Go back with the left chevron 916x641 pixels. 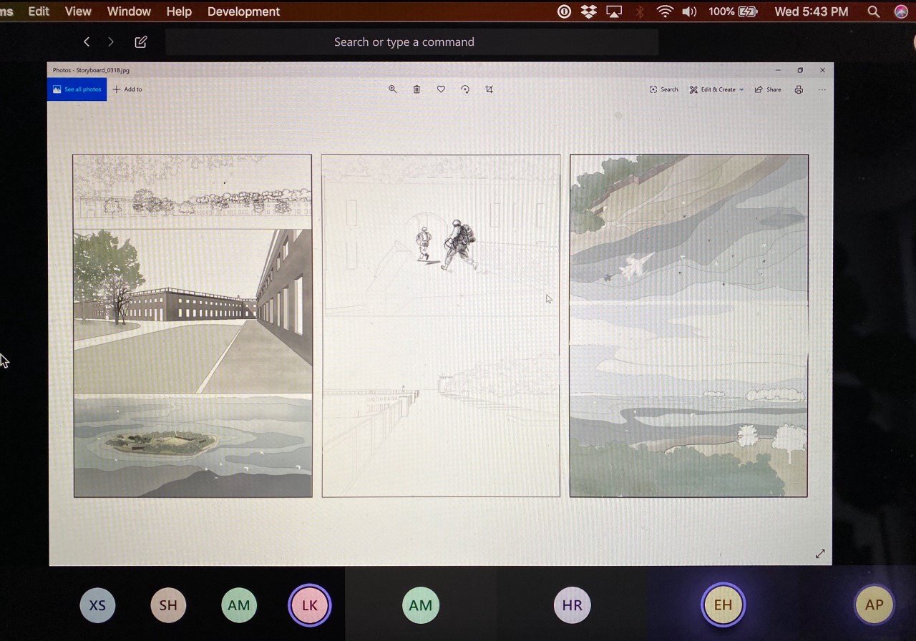pyautogui.click(x=87, y=42)
